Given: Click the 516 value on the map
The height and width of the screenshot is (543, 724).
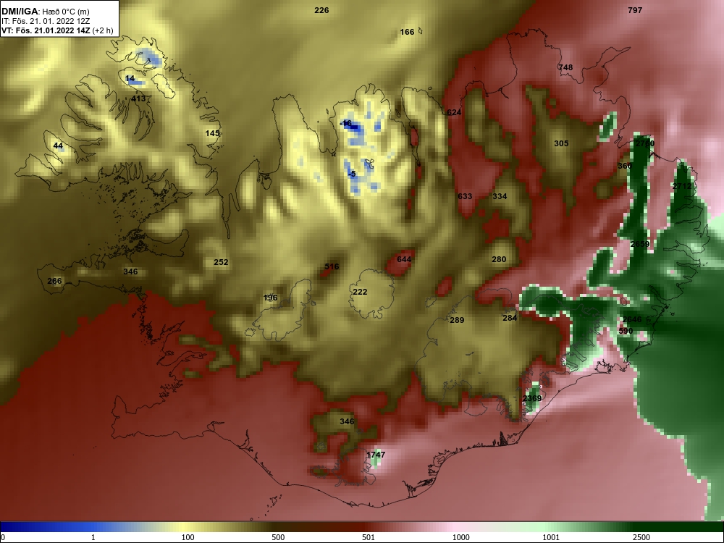Looking at the screenshot, I should coord(332,266).
